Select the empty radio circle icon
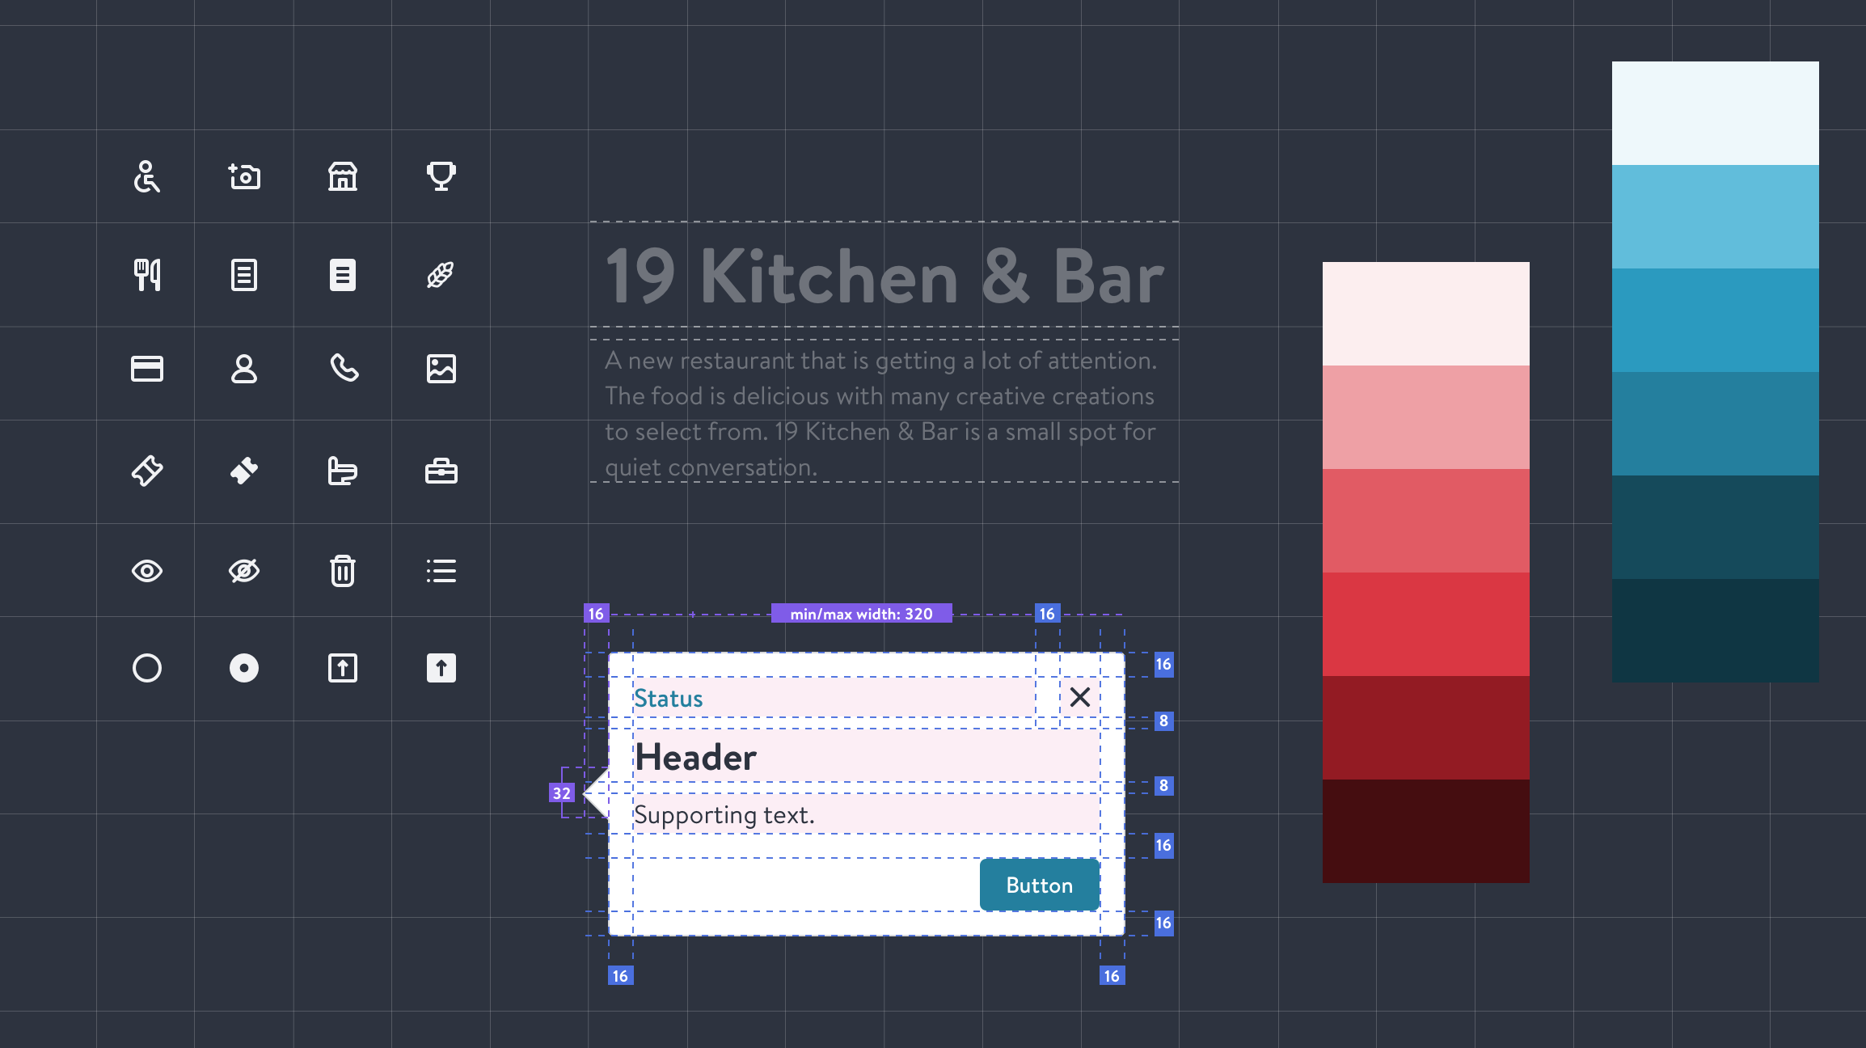The height and width of the screenshot is (1048, 1866). click(x=147, y=668)
